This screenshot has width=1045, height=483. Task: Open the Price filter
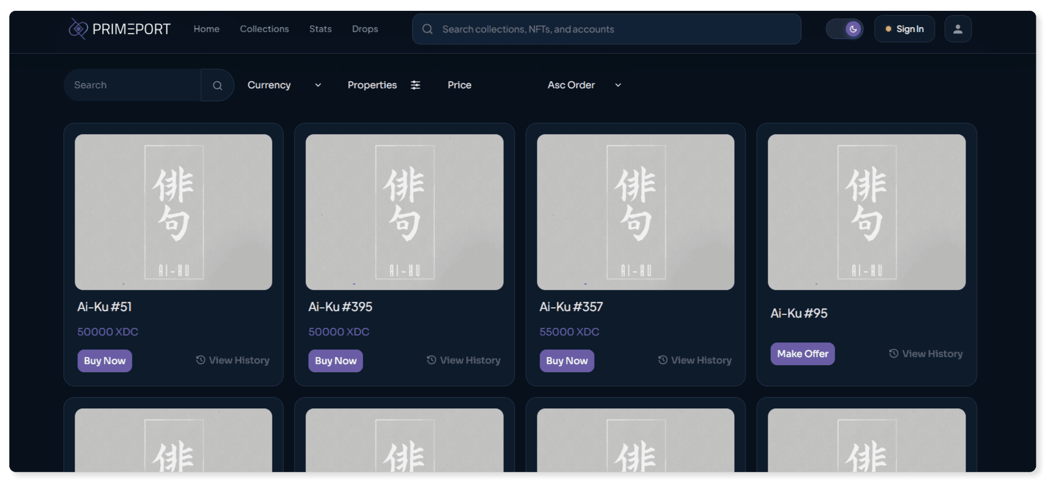click(x=460, y=85)
